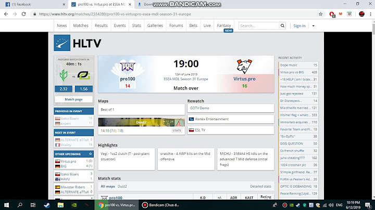Reload the page in Chrome
This screenshot has height=210, width=375.
(23, 14)
